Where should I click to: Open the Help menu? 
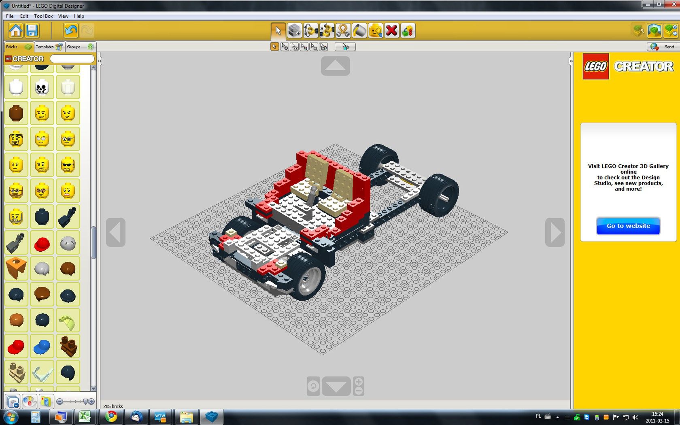point(79,16)
